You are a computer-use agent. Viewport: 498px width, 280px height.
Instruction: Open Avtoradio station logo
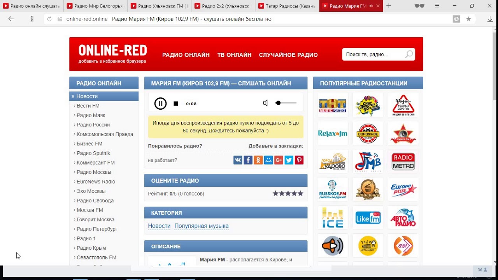tap(403, 218)
